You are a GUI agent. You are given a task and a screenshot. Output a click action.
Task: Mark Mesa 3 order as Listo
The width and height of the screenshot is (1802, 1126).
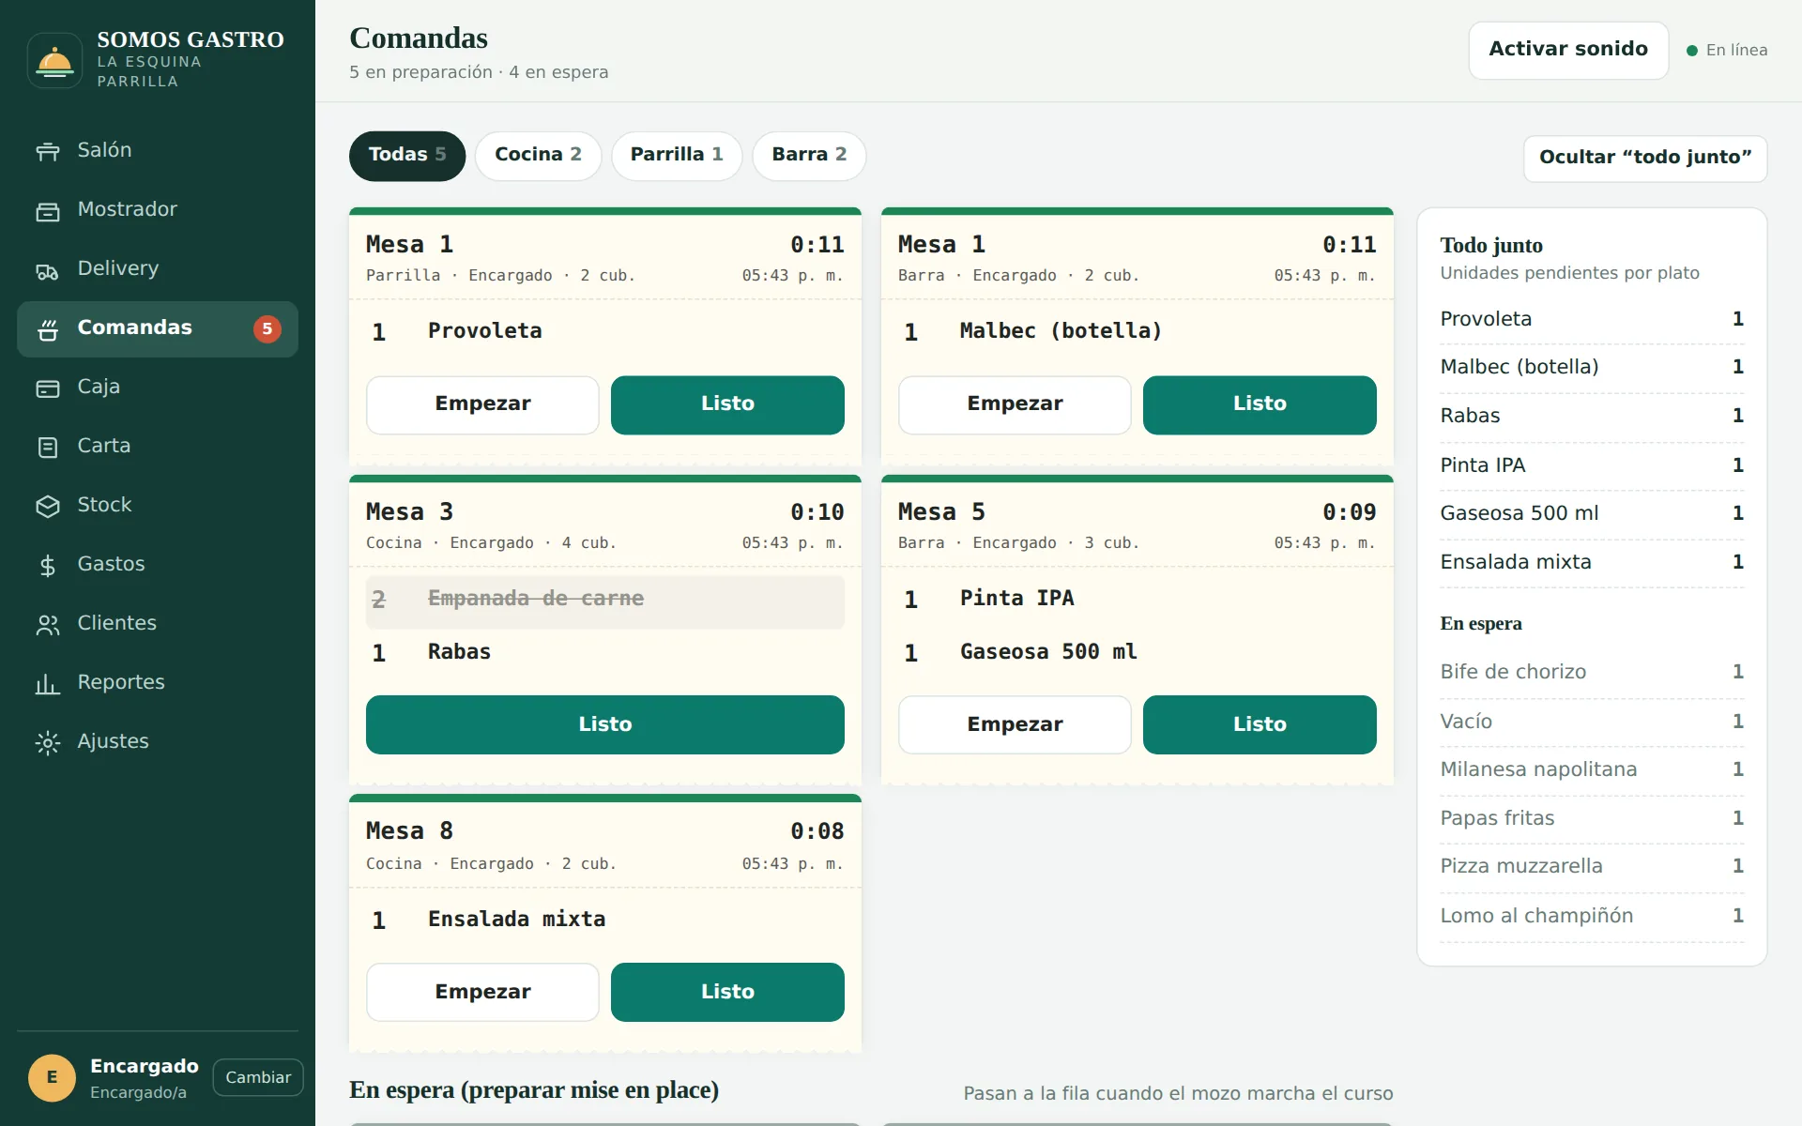tap(604, 724)
